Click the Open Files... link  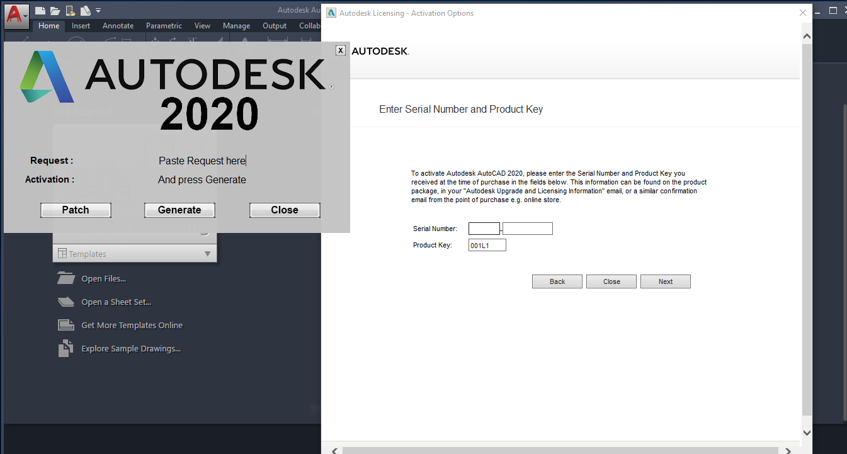(104, 279)
